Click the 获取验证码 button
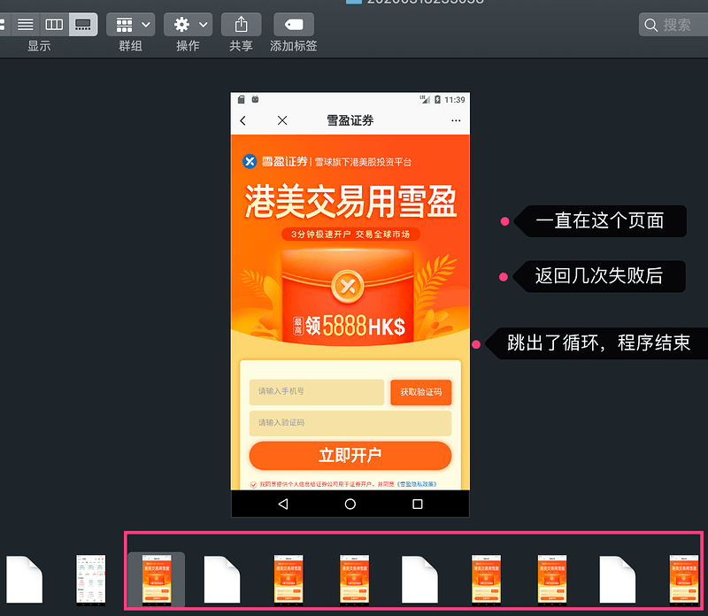This screenshot has width=708, height=616. tap(421, 392)
